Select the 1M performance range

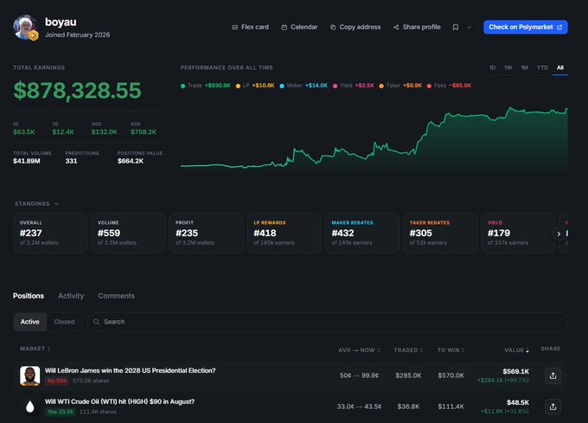click(x=524, y=67)
